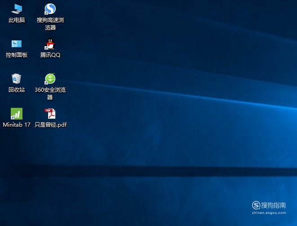
Task: Select the 360安全浏览器 icon
Action: (x=50, y=79)
